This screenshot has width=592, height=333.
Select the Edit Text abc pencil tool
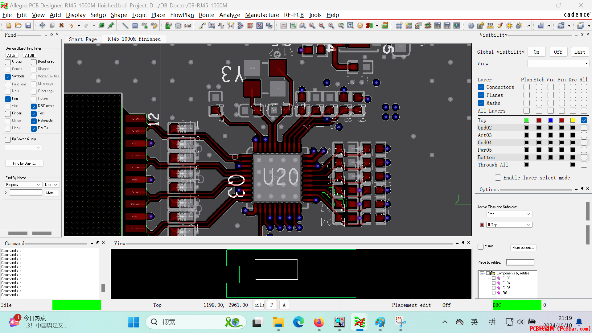pyautogui.click(x=154, y=26)
